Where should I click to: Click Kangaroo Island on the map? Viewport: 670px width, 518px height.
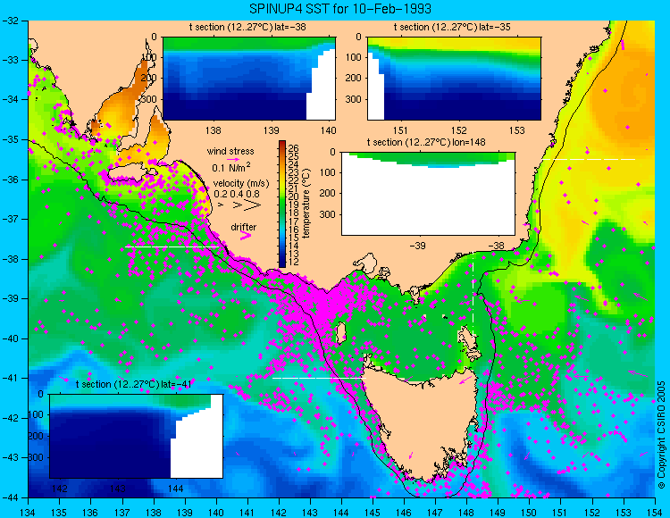click(x=130, y=173)
